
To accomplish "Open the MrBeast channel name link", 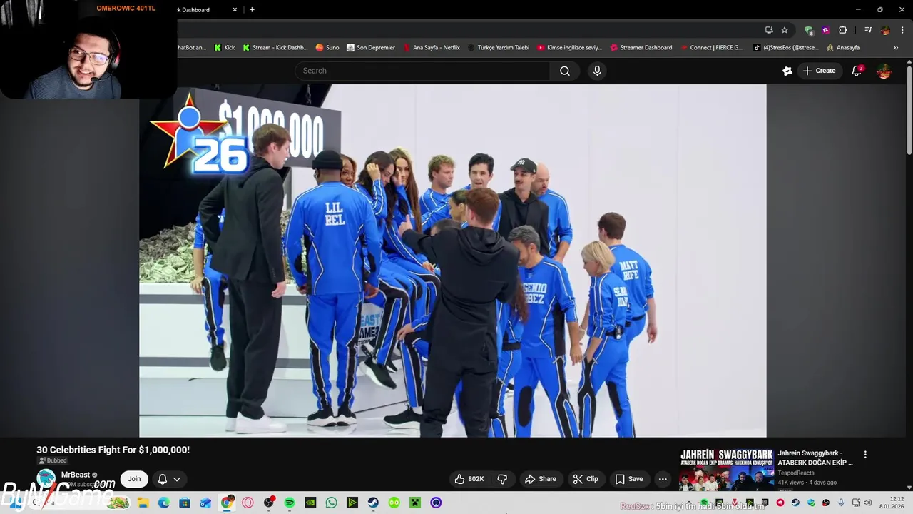I will 76,475.
